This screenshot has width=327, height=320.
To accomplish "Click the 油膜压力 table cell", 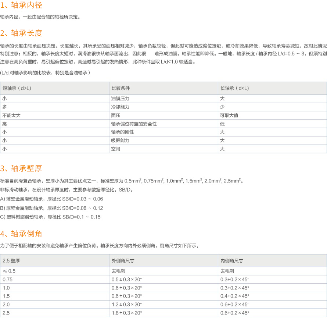I will pos(163,99).
